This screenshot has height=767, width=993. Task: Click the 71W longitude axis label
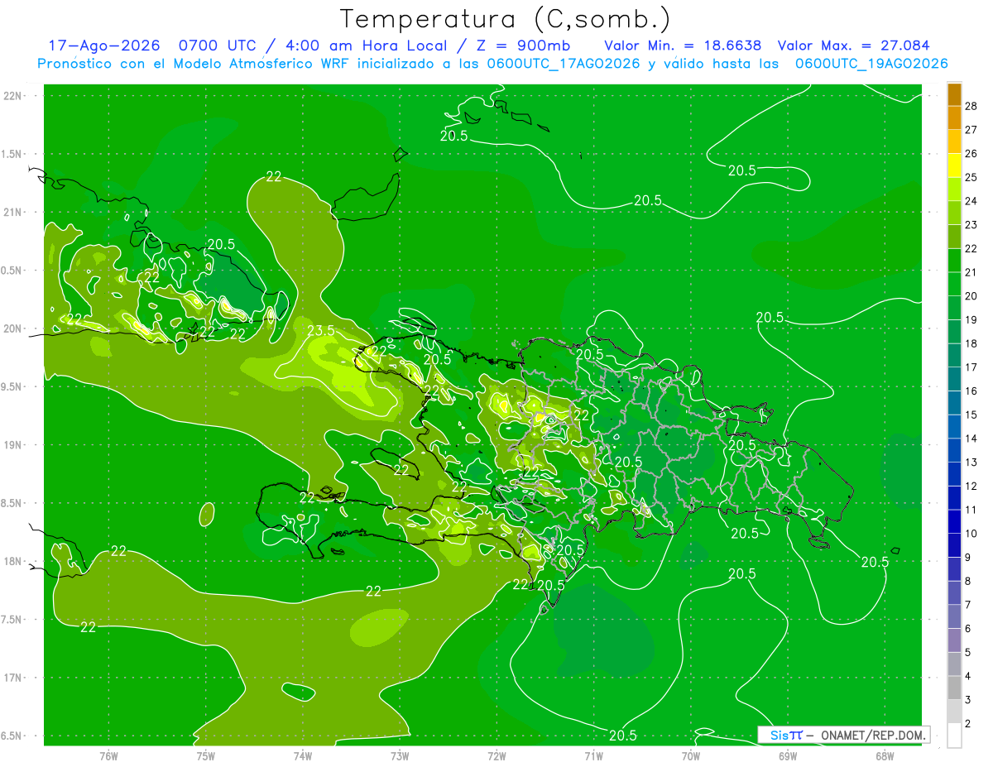(x=593, y=756)
